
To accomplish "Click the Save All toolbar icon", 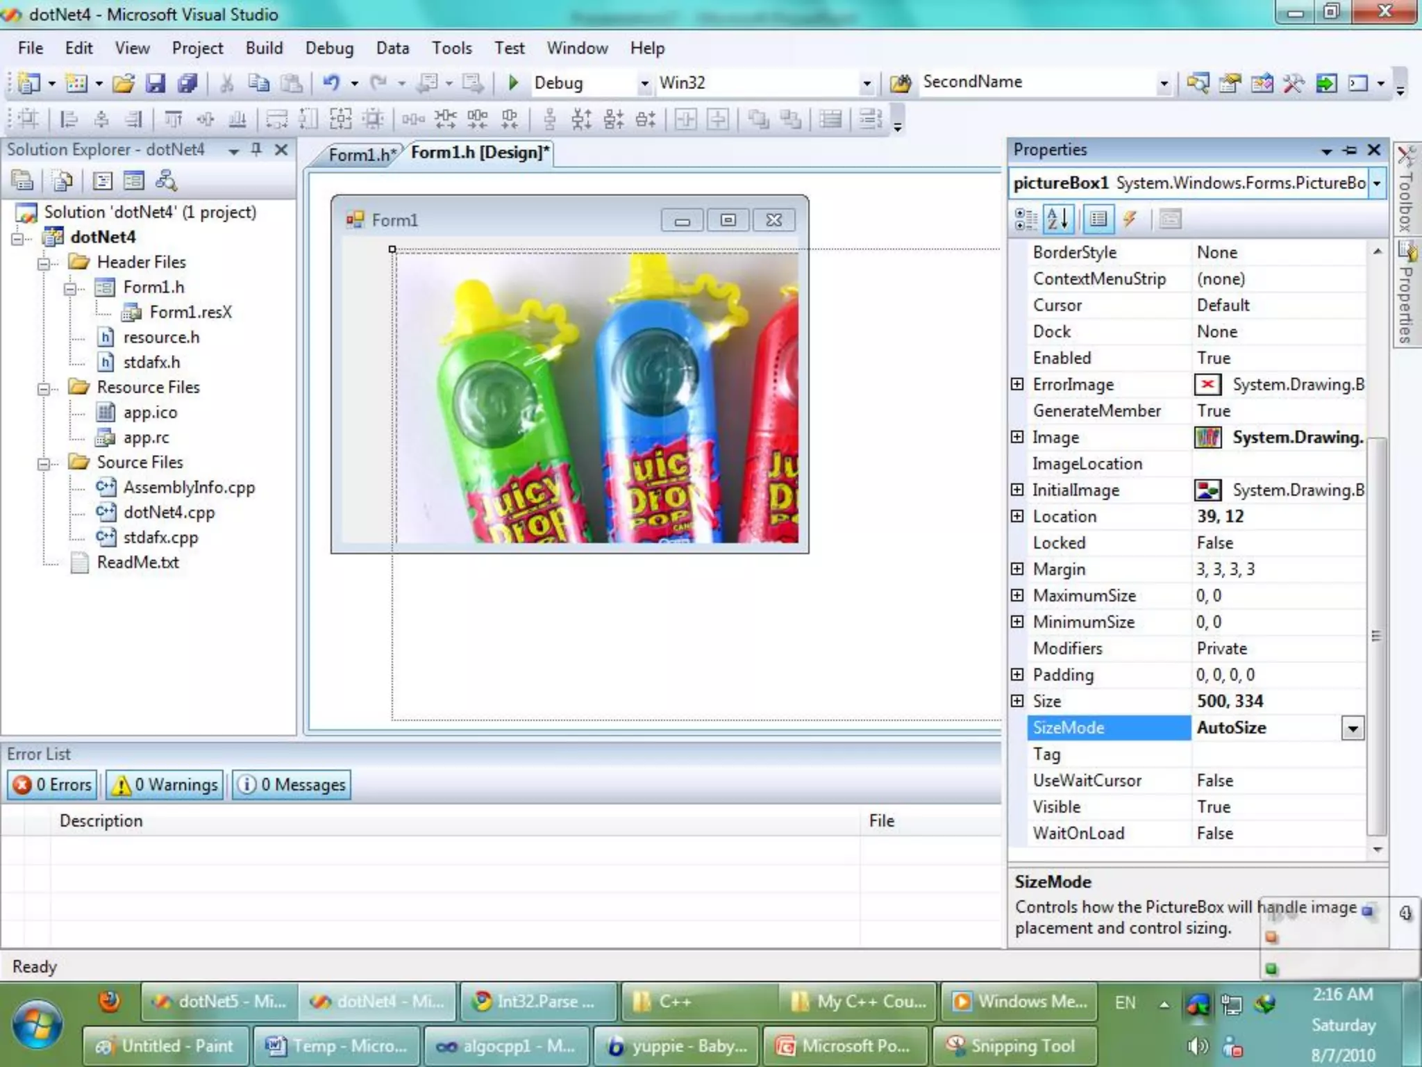I will tap(187, 83).
